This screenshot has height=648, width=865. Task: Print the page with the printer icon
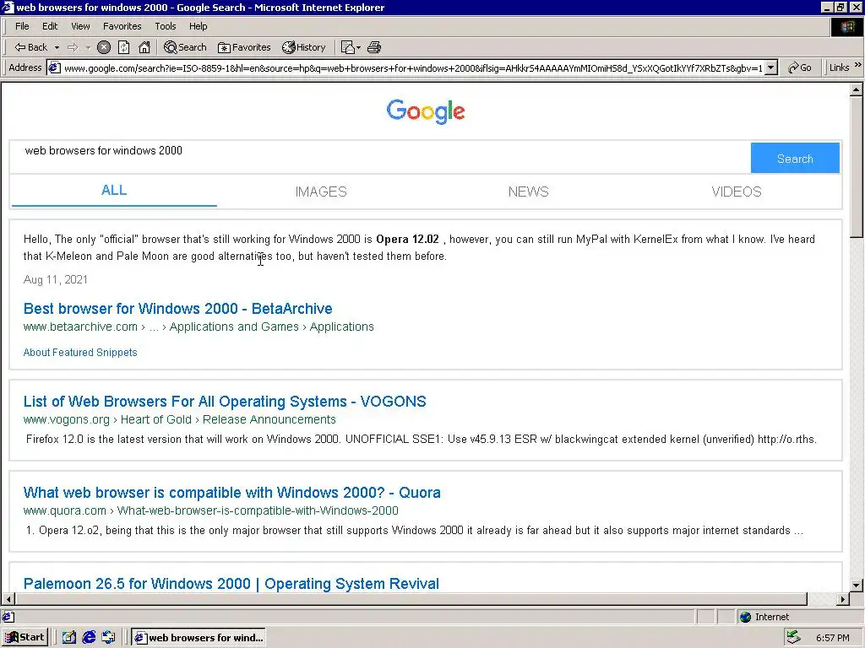[374, 47]
